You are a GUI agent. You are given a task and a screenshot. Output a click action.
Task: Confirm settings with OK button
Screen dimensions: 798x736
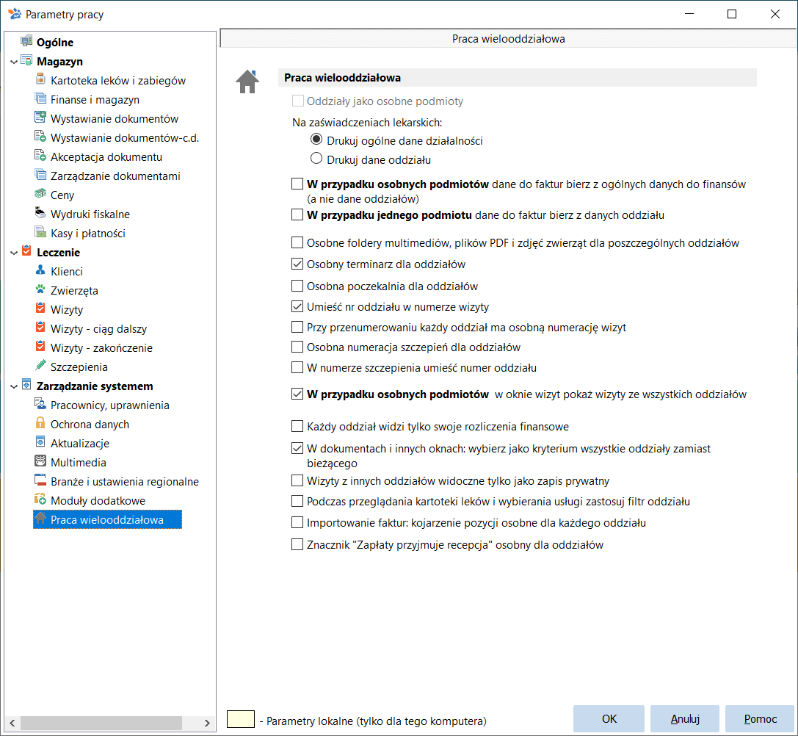[609, 718]
